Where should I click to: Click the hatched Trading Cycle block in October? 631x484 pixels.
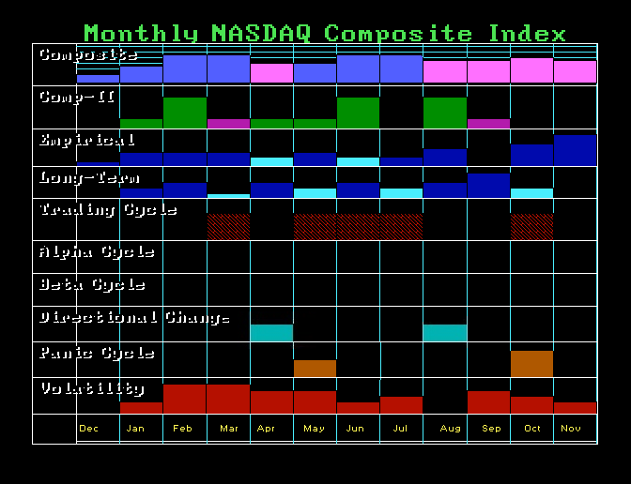(531, 227)
